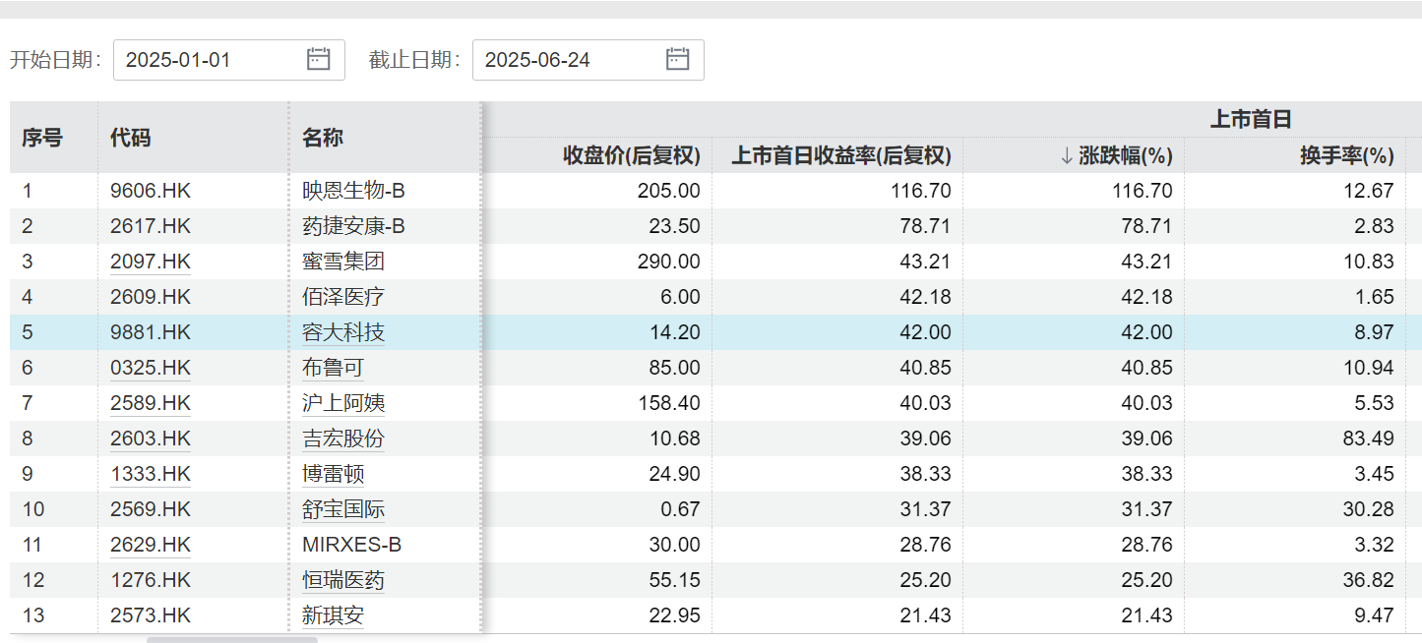This screenshot has height=643, width=1422.
Task: Click the 上市首日收益率(后复权) column header
Action: tap(840, 155)
